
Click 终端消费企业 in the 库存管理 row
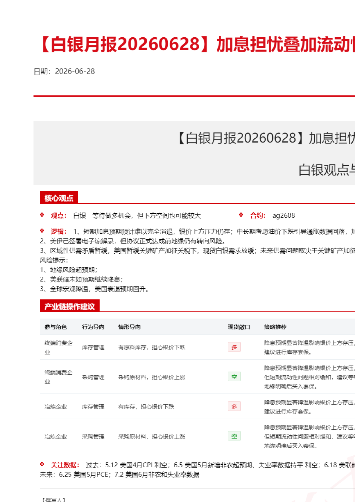(x=59, y=347)
